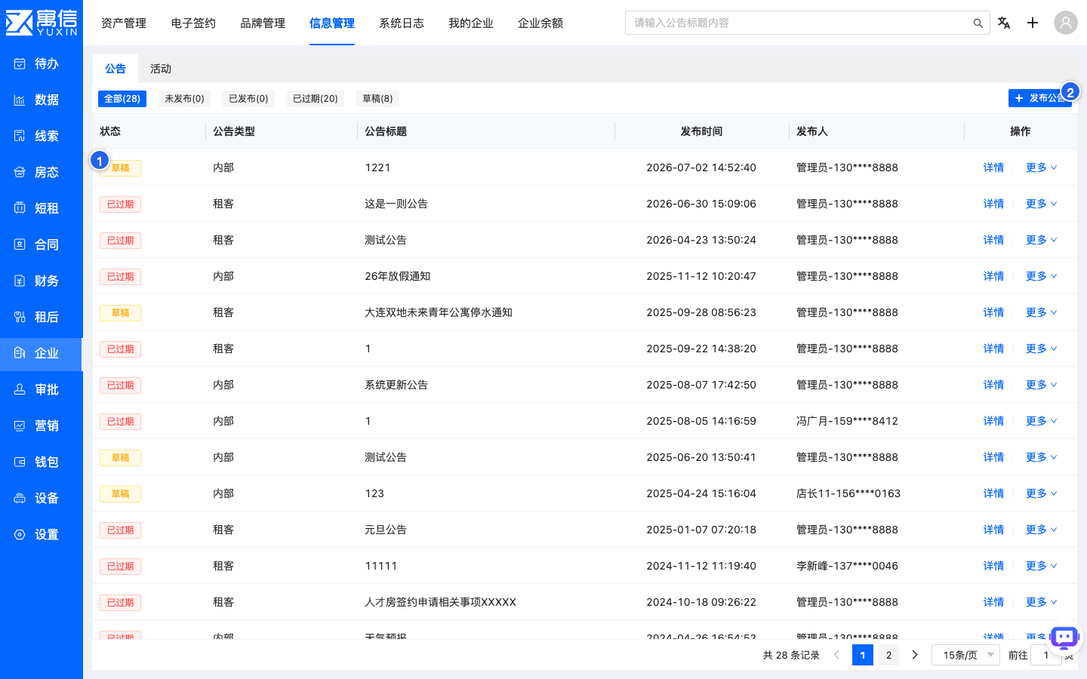
Task: Open 财务 sidebar section
Action: (41, 281)
